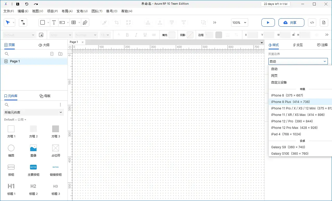Image resolution: width=332 pixels, height=201 pixels.
Task: Open the Preview play button
Action: [268, 23]
